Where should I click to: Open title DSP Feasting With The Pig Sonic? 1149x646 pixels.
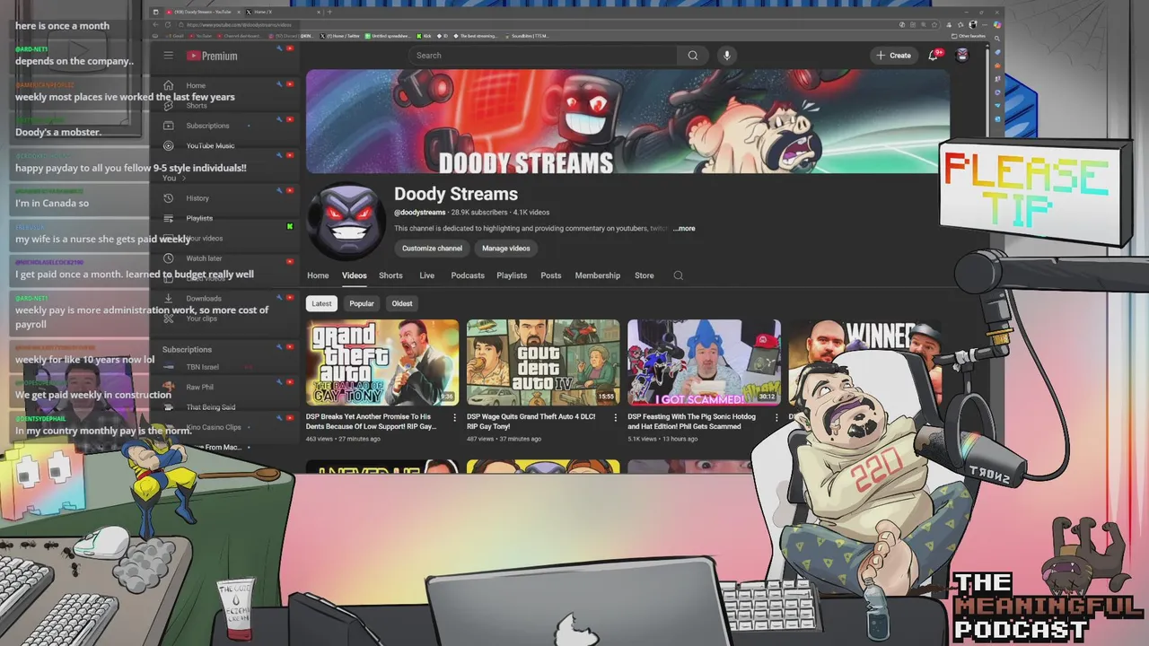(692, 422)
